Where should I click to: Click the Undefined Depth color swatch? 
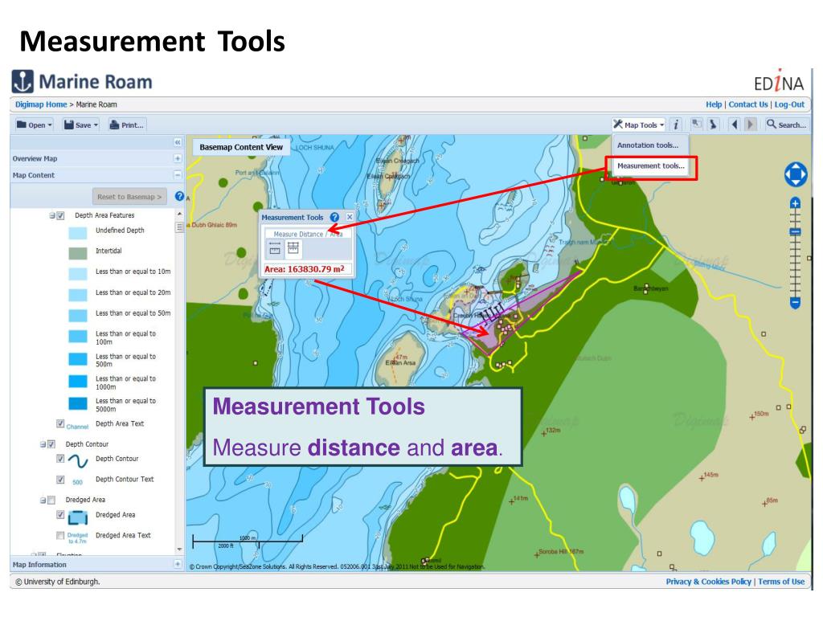pyautogui.click(x=78, y=233)
